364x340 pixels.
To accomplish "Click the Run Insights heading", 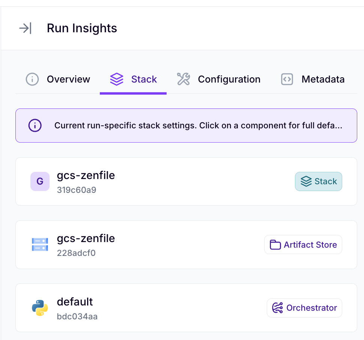I will click(x=82, y=28).
